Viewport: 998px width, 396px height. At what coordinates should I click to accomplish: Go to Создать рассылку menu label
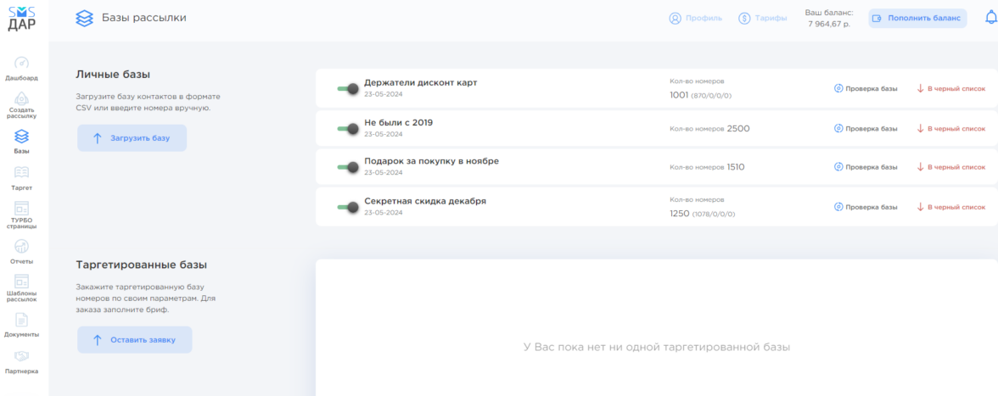click(x=22, y=113)
